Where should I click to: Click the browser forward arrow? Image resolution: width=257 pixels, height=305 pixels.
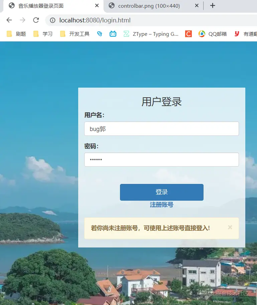[x=22, y=20]
